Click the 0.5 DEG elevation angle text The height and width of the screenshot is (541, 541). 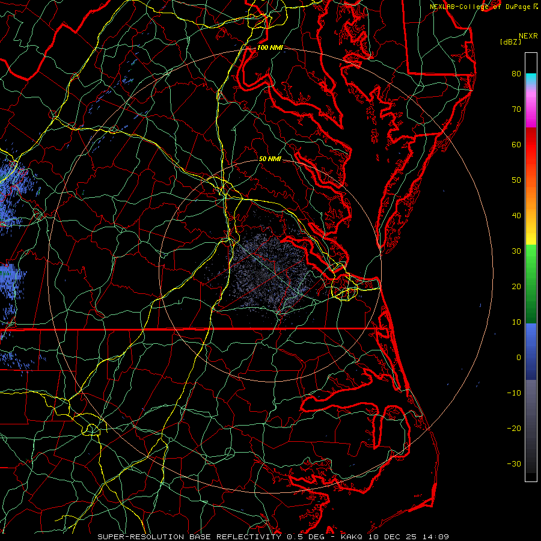pos(306,537)
